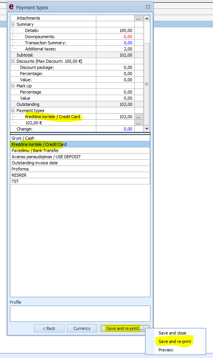Select Gryni / Cash payment type
213x358 pixels.
[x=80, y=138]
